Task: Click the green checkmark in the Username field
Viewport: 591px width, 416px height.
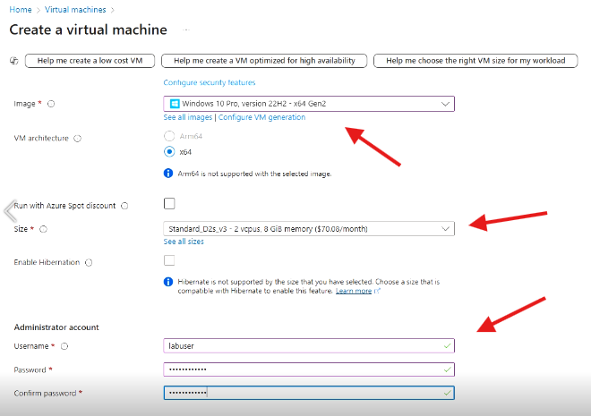Action: [x=447, y=346]
